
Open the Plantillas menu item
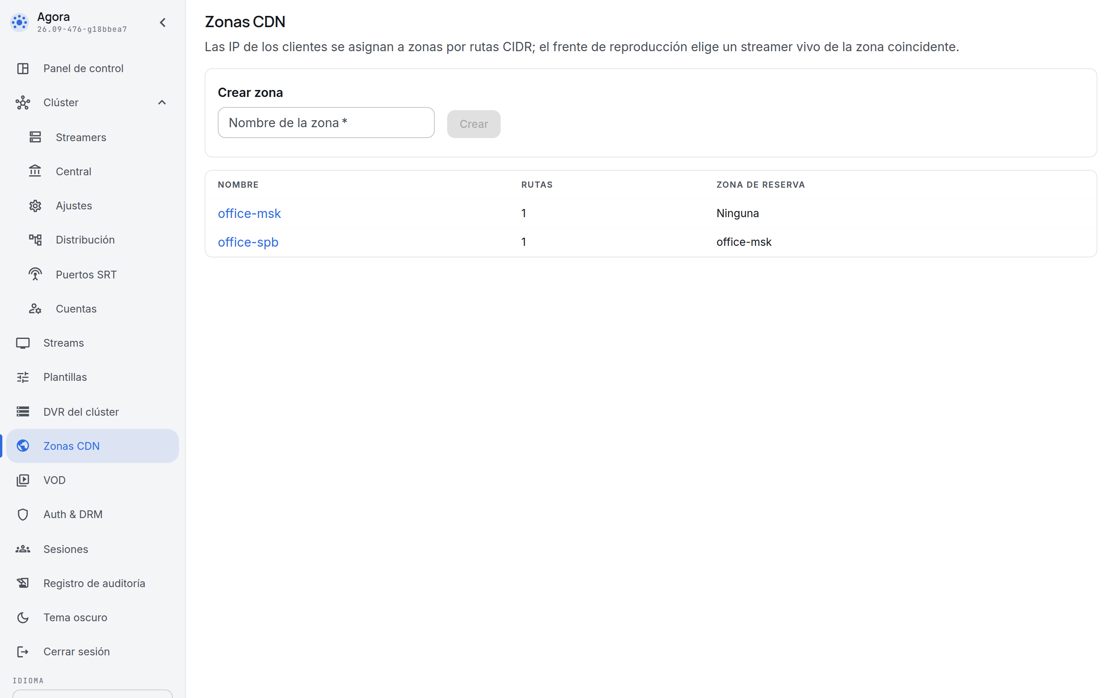point(93,377)
